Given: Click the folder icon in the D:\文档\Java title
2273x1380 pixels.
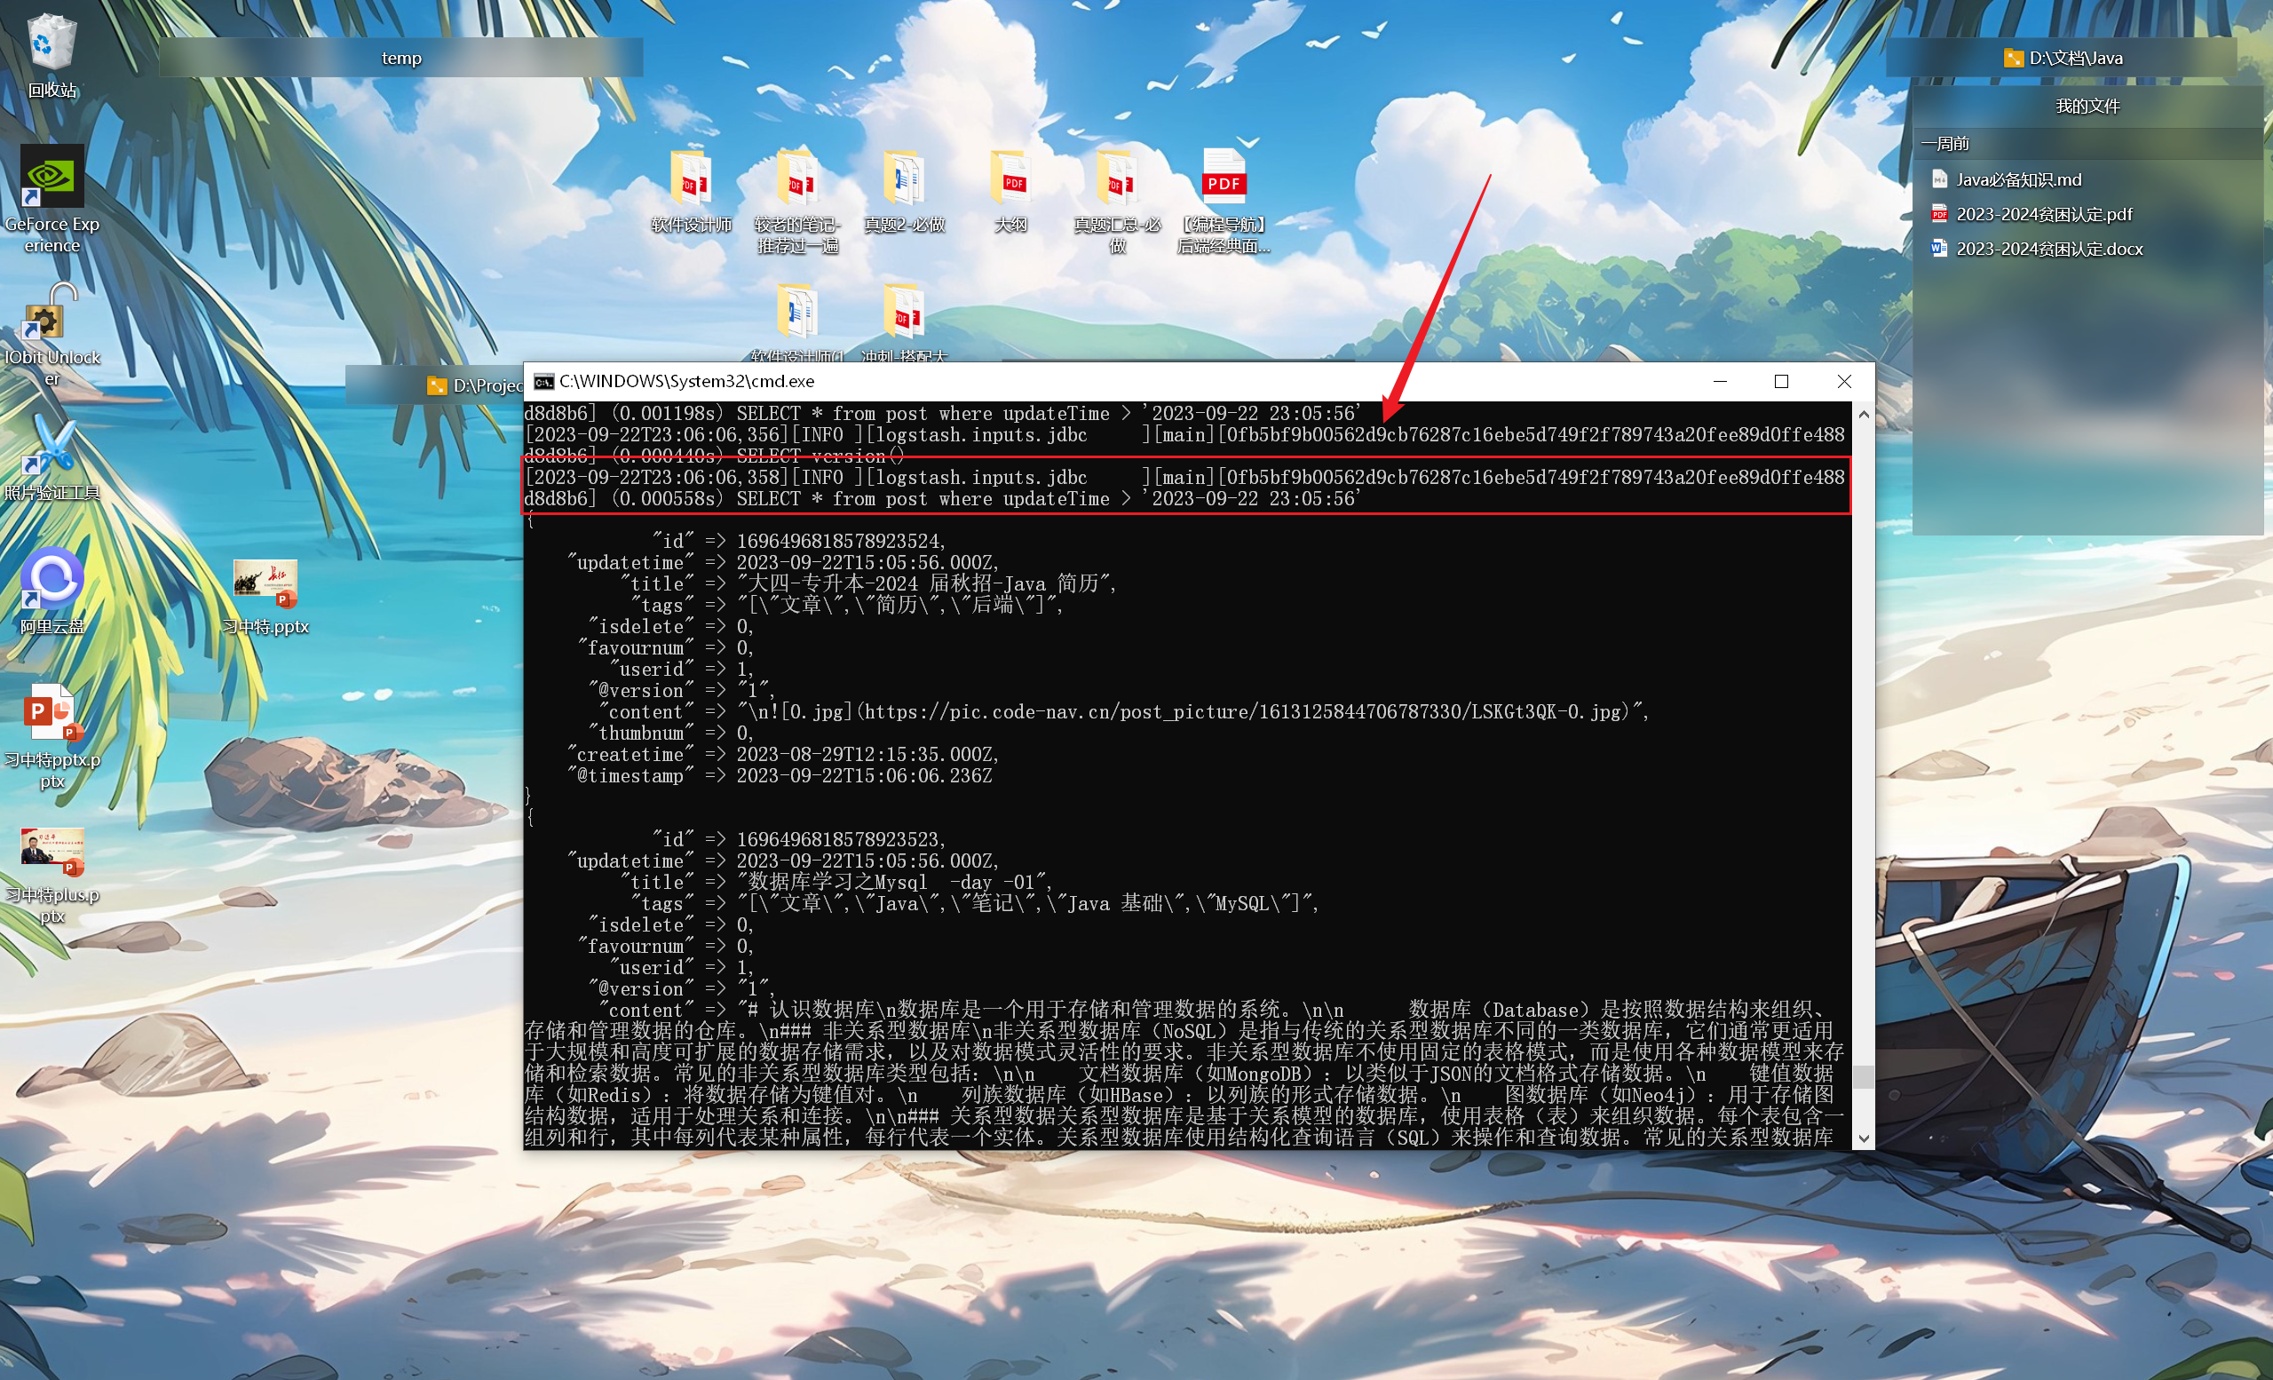Looking at the screenshot, I should coord(2013,58).
